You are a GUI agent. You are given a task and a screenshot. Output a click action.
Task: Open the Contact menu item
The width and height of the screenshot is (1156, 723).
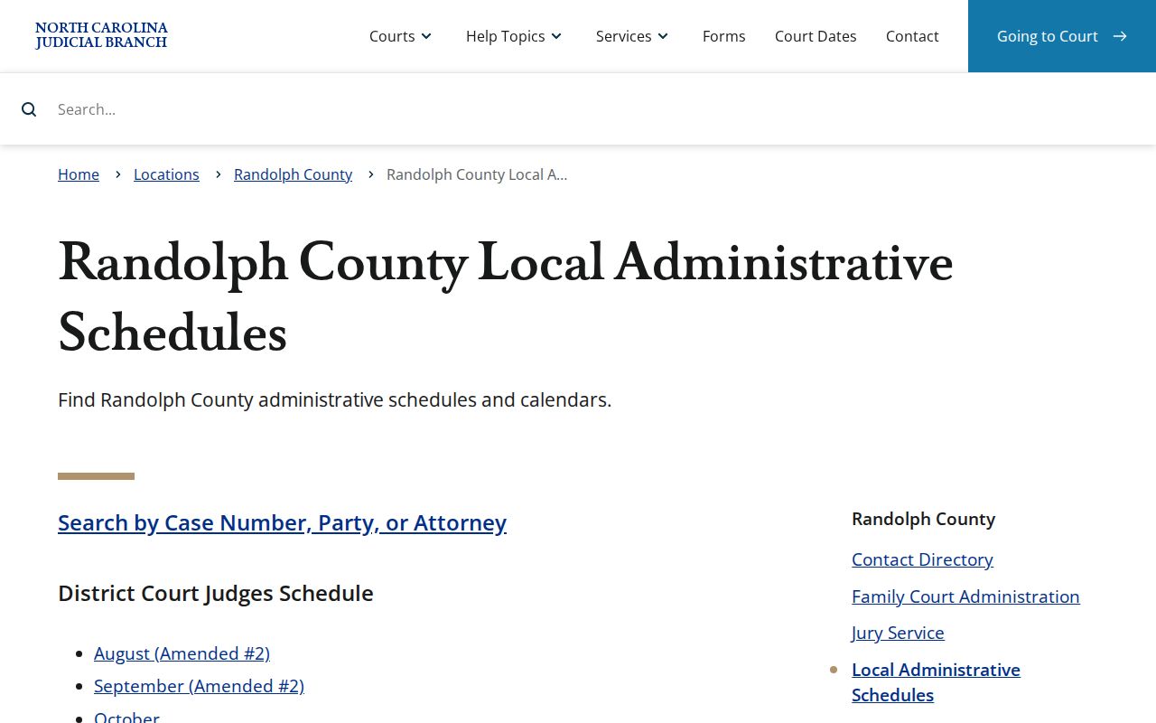[x=912, y=36]
